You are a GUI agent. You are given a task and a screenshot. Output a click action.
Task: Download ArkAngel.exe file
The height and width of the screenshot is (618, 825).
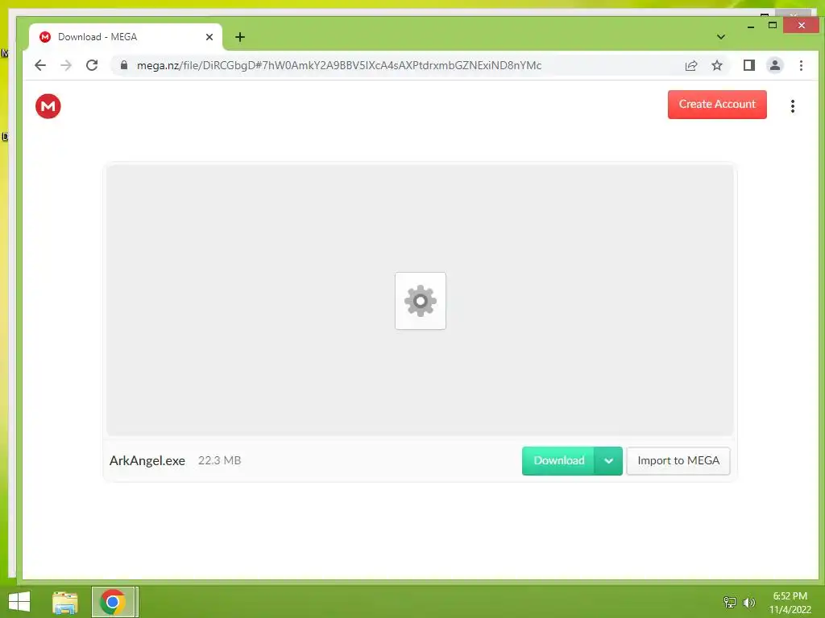pyautogui.click(x=558, y=461)
